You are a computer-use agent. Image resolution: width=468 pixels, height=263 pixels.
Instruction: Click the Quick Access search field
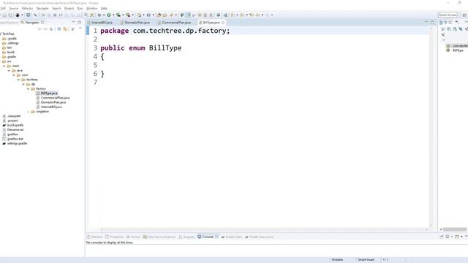pos(448,15)
